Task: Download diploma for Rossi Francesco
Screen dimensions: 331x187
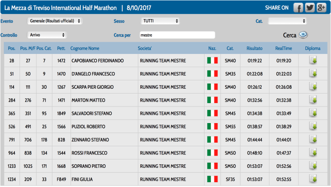Action: 312,153
